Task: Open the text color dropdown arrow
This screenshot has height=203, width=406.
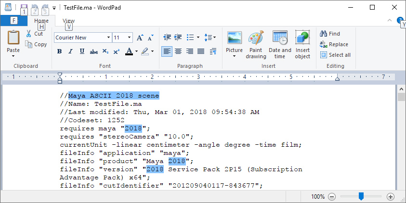Action: coord(136,51)
